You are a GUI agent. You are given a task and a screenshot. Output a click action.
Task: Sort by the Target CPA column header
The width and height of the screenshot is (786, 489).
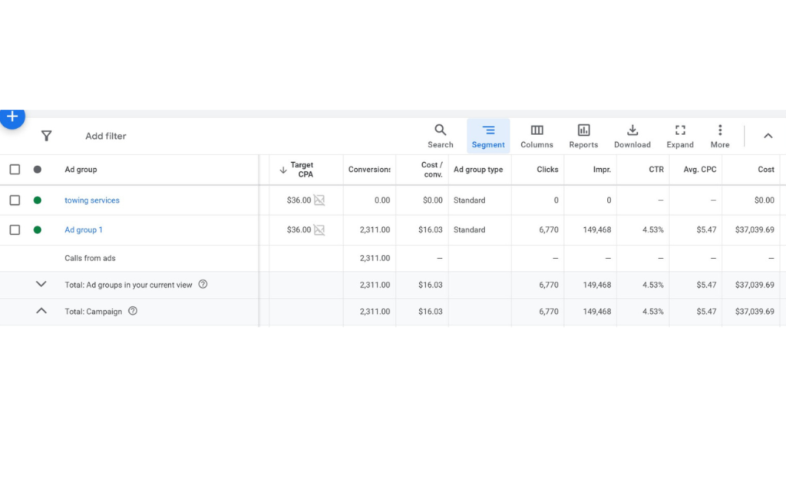pos(301,170)
